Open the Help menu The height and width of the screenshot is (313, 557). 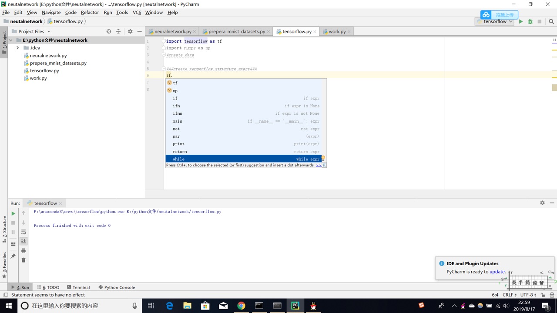coord(172,12)
